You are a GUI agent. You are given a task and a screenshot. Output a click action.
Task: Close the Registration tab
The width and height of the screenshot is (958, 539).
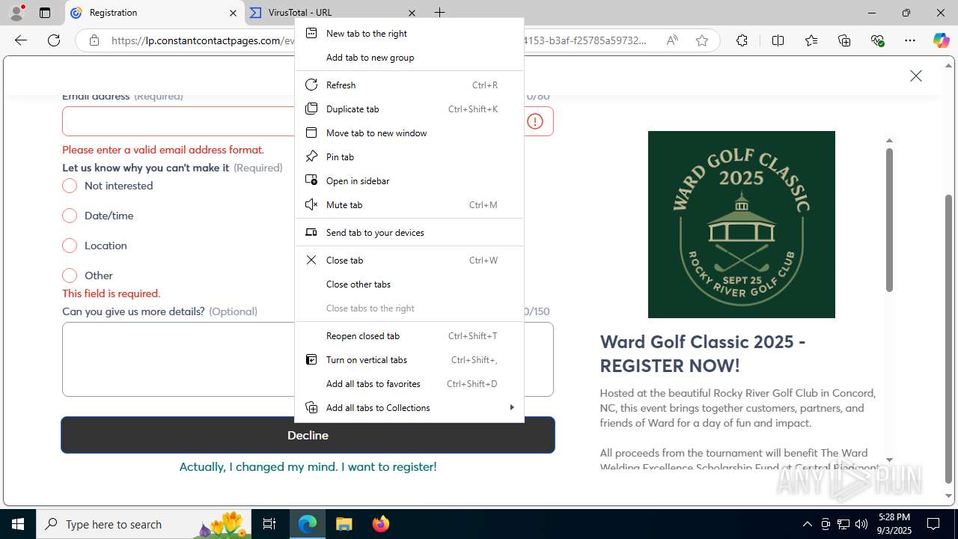pos(233,13)
